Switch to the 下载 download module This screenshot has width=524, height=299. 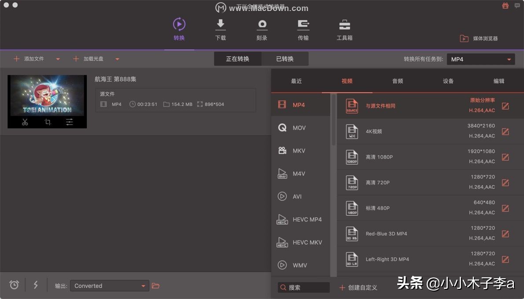coord(220,30)
